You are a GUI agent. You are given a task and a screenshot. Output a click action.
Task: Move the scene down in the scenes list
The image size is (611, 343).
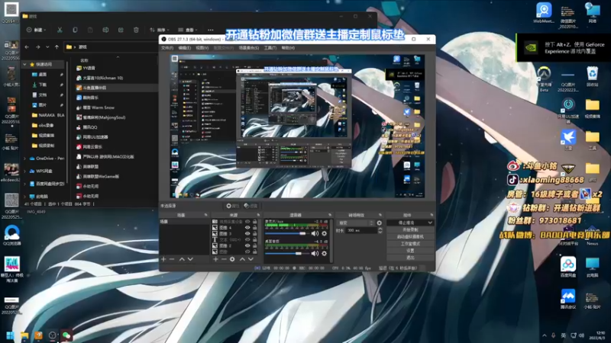190,259
